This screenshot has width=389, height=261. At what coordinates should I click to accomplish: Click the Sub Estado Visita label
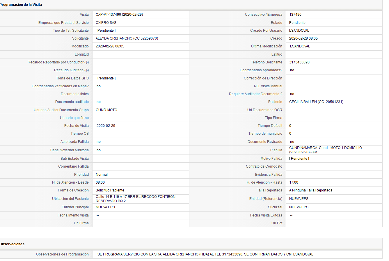pos(74,159)
